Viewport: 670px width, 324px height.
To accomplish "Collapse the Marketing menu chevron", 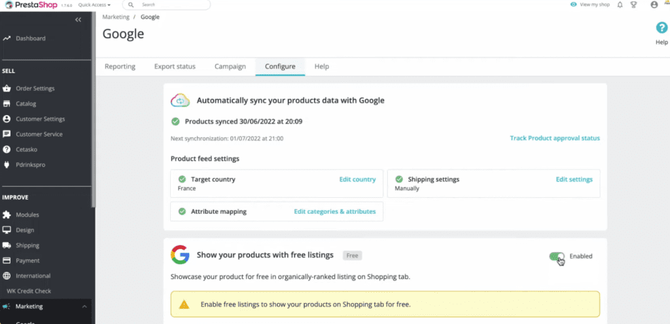I will (84, 306).
